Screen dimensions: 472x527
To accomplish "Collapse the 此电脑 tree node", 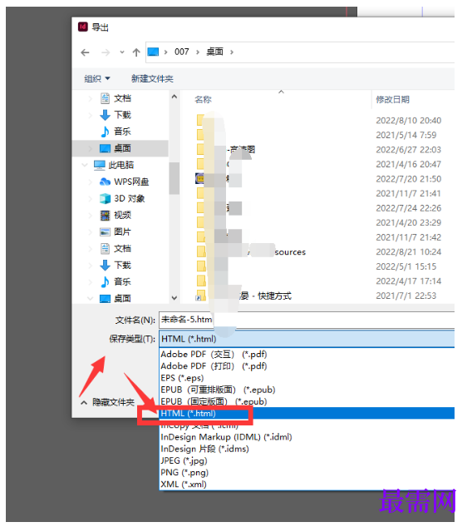I will coord(85,165).
